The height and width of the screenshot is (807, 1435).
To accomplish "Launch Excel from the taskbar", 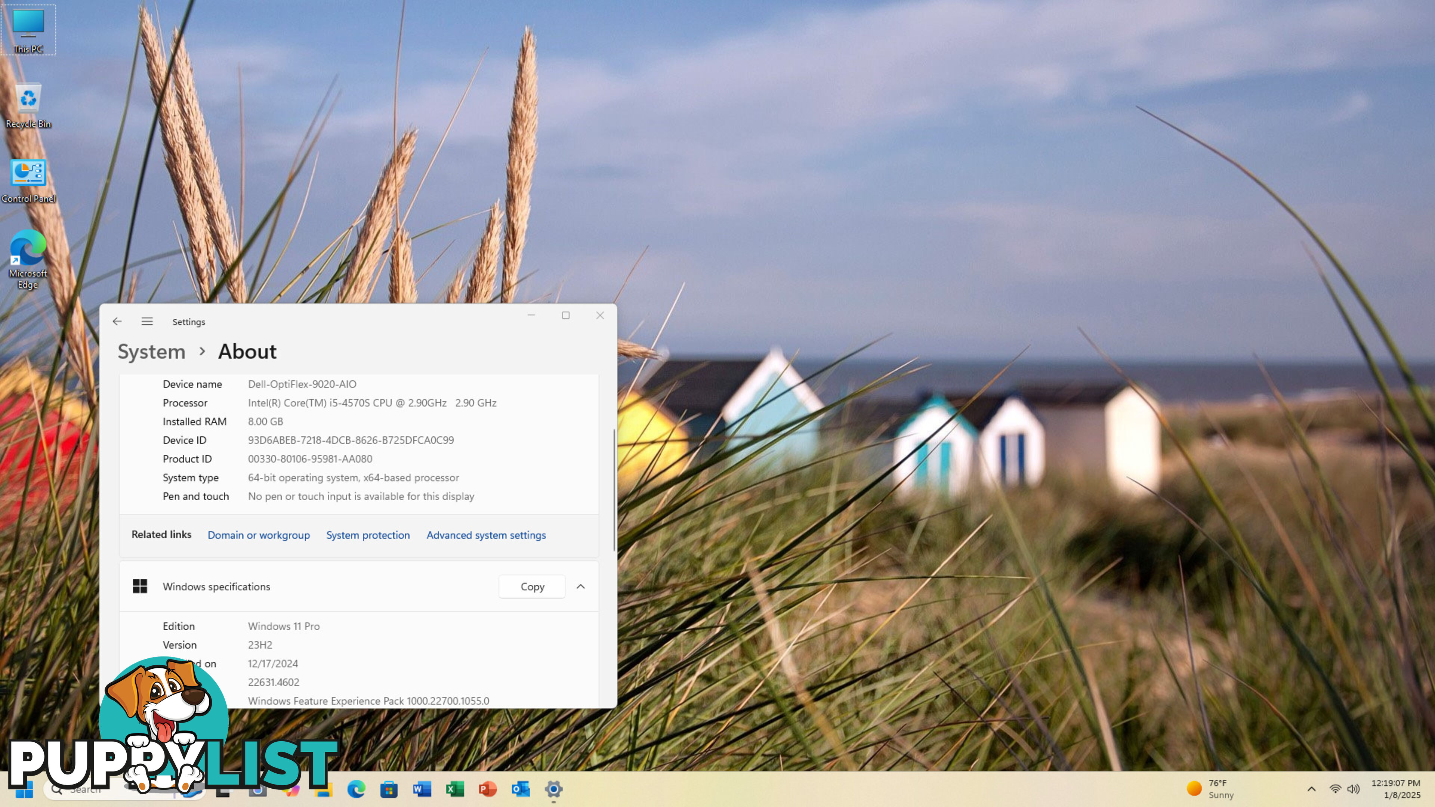I will pyautogui.click(x=454, y=789).
